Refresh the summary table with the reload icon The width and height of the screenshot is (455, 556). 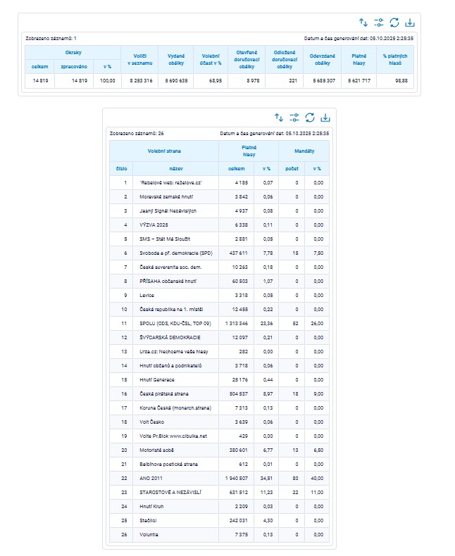coord(394,23)
